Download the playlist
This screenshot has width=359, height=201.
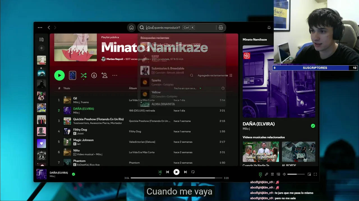pos(94,75)
